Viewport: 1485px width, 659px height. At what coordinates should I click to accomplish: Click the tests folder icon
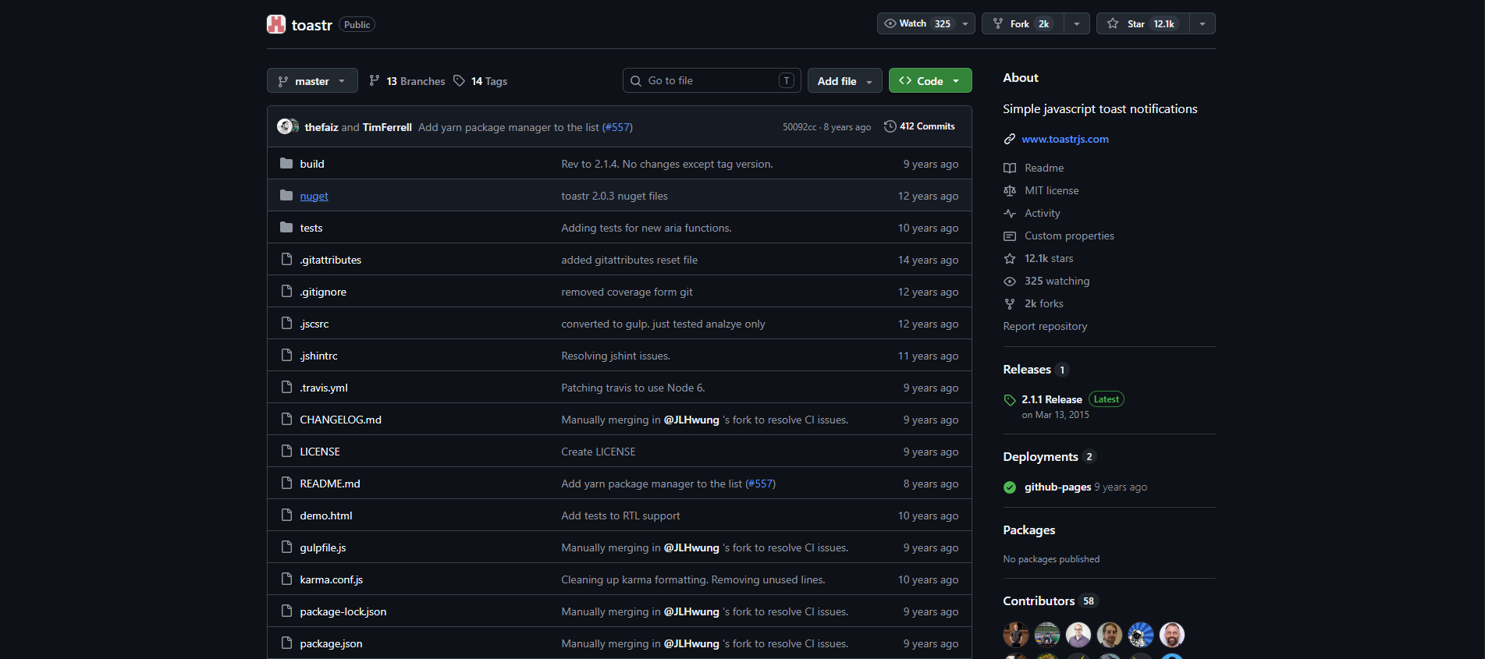[286, 228]
